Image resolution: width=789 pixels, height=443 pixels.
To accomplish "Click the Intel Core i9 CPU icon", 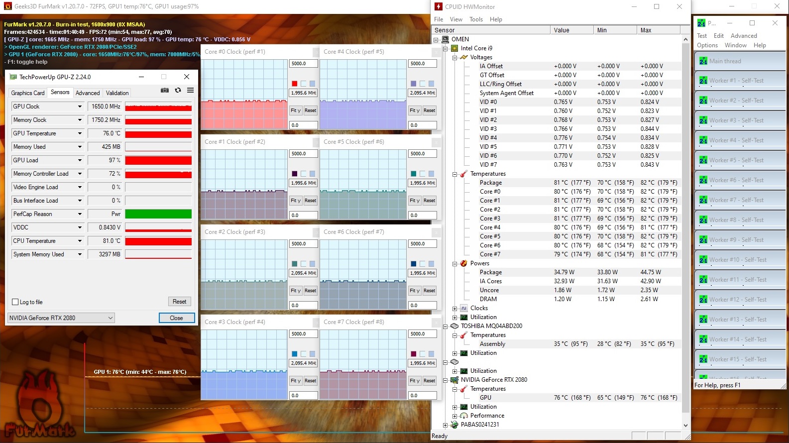I will pos(454,48).
